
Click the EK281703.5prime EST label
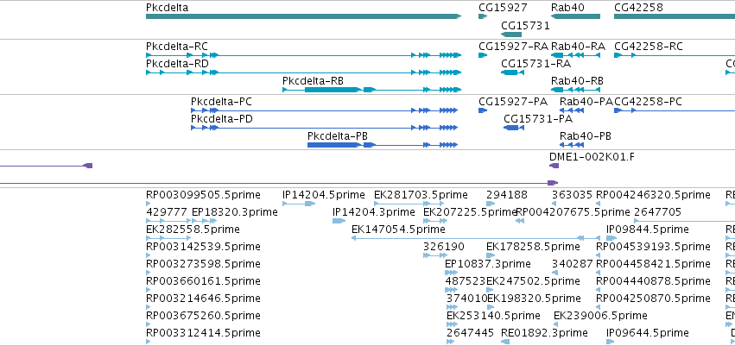(421, 195)
